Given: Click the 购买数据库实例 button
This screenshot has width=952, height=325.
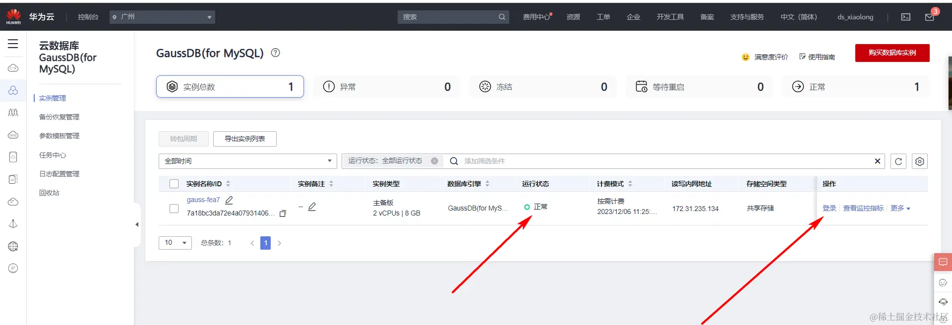Looking at the screenshot, I should click(x=892, y=53).
